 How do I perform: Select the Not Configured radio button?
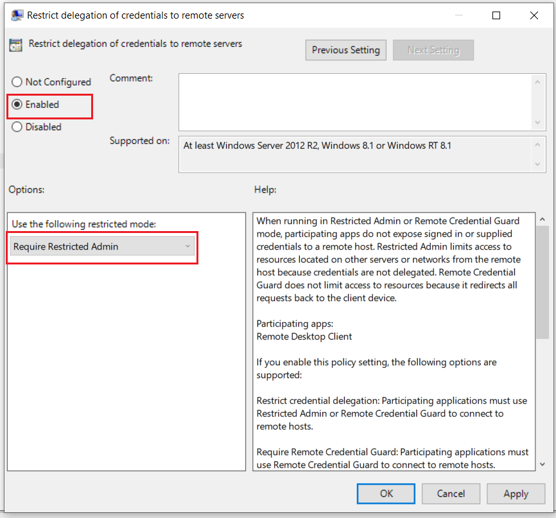(17, 82)
